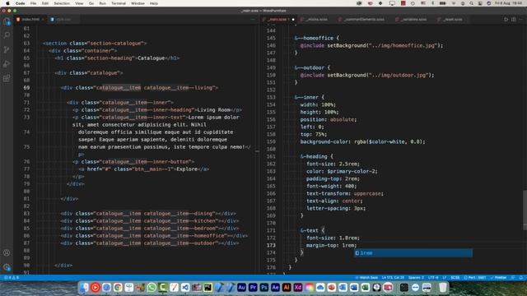Open Adobe Illustrator from the Dock
This screenshot has width=527, height=296.
coord(287,287)
